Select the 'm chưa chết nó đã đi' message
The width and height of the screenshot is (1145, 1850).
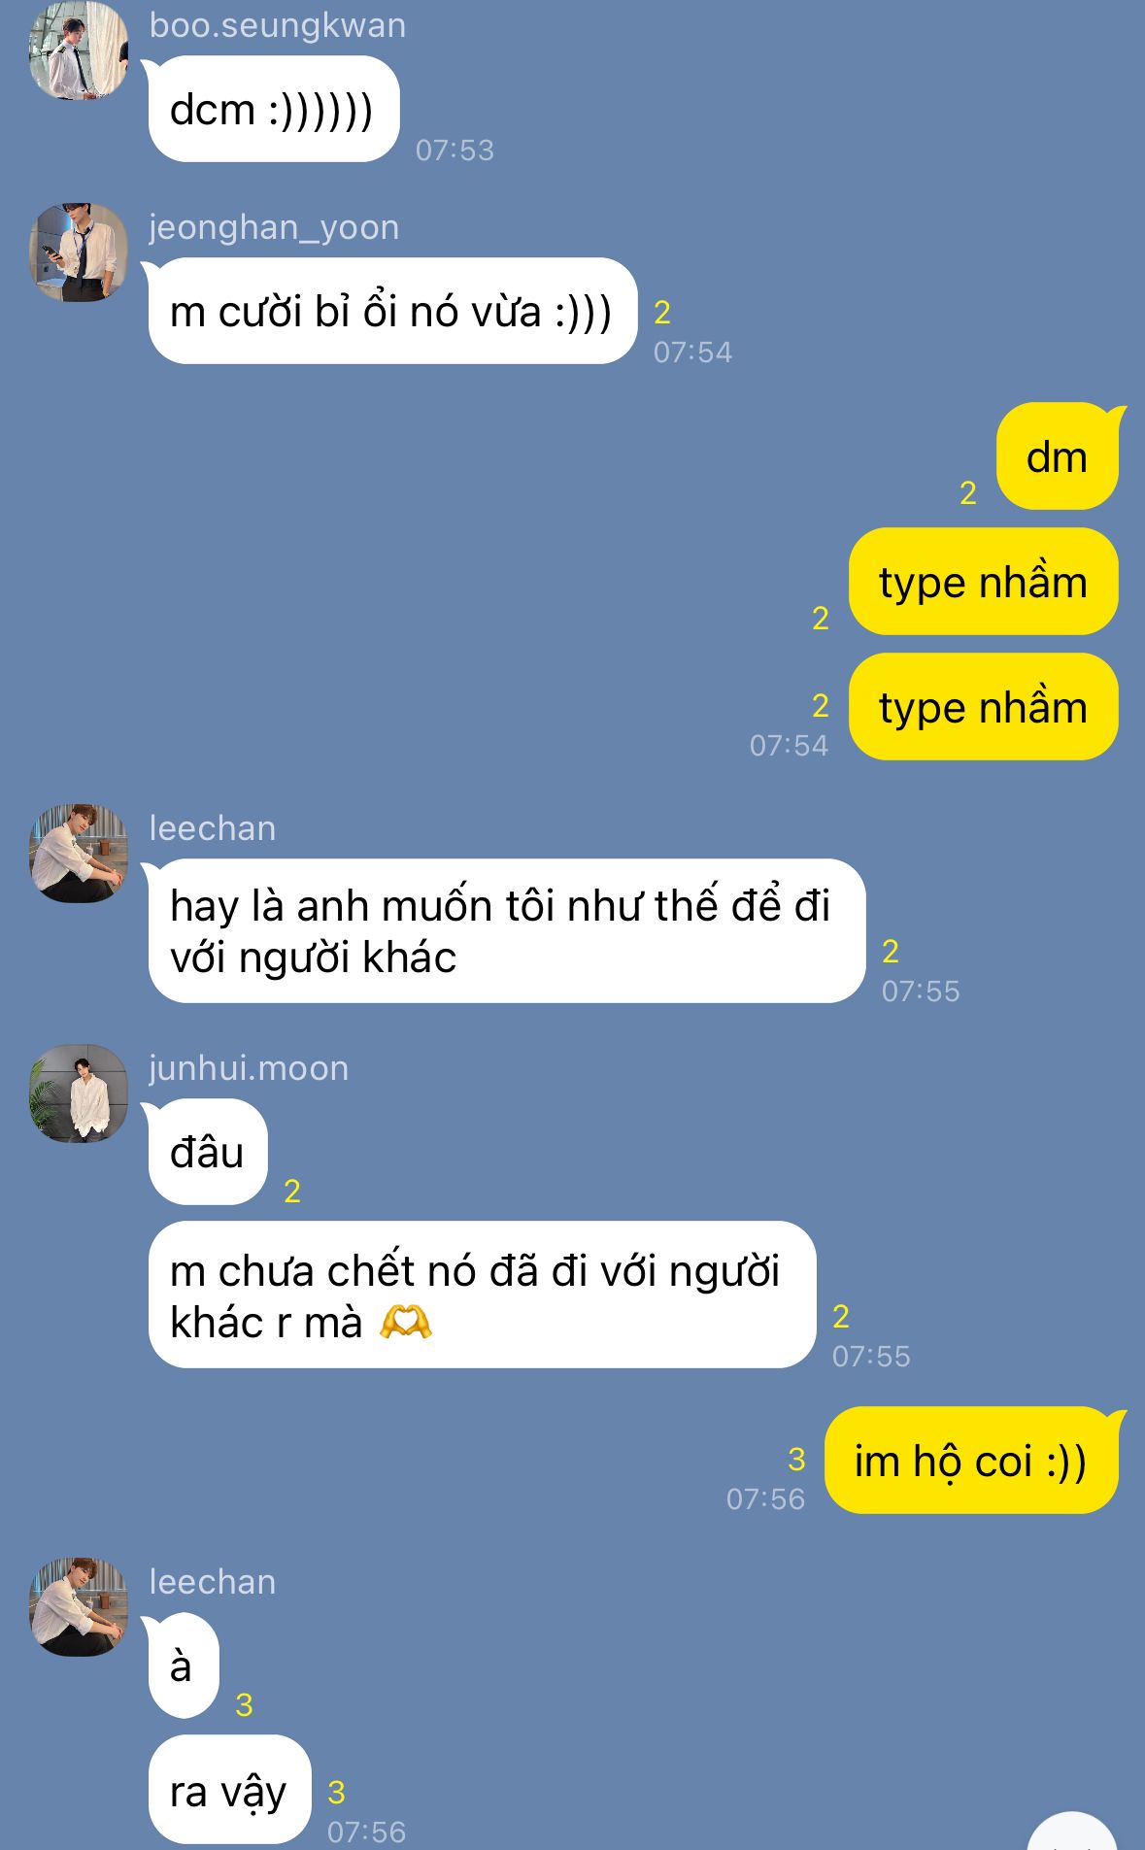[x=481, y=1295]
